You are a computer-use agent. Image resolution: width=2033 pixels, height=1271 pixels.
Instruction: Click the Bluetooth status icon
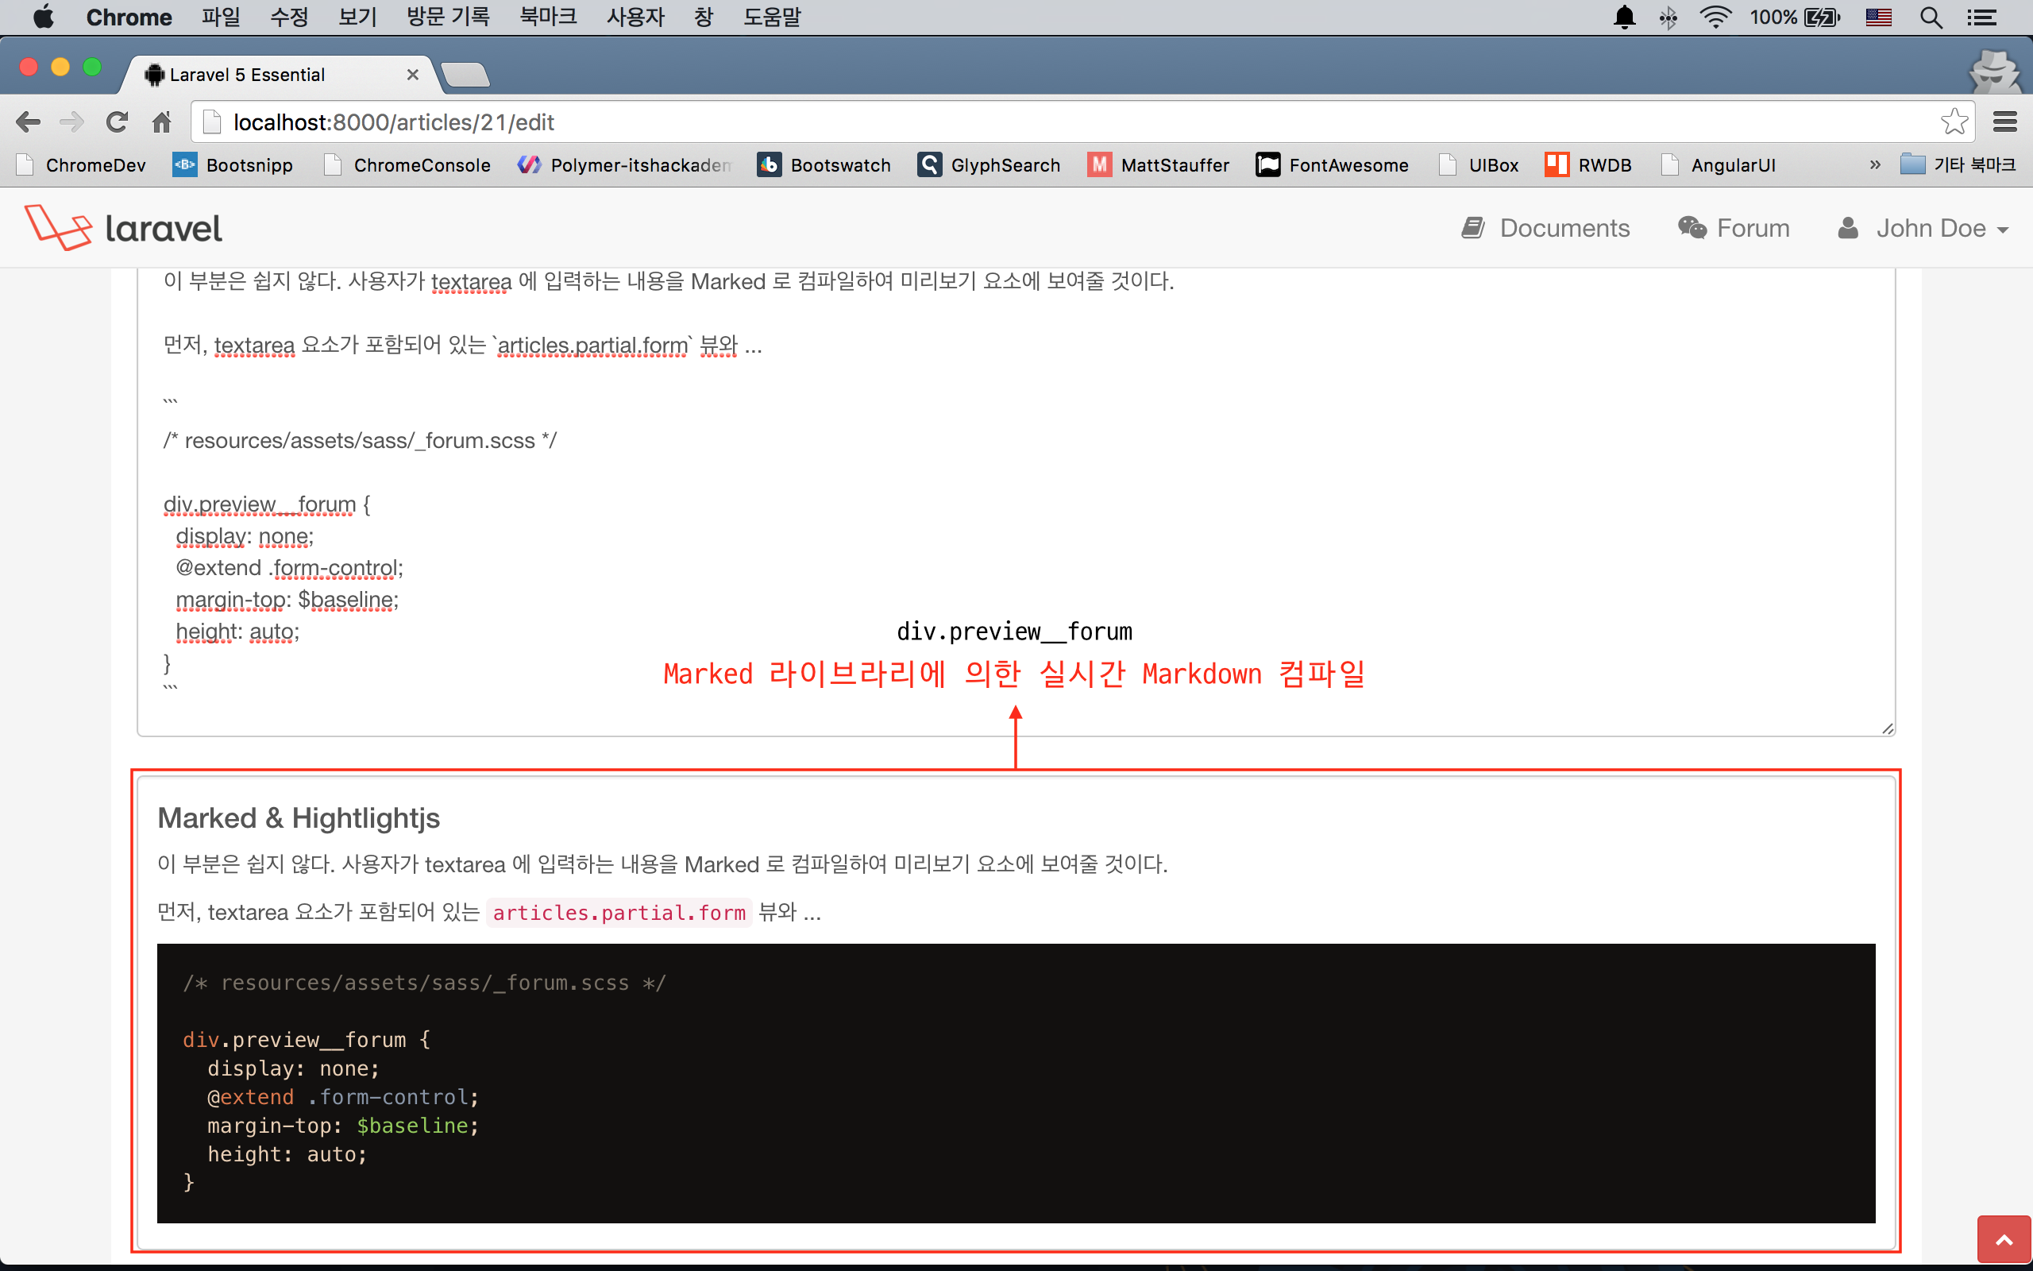coord(1668,17)
